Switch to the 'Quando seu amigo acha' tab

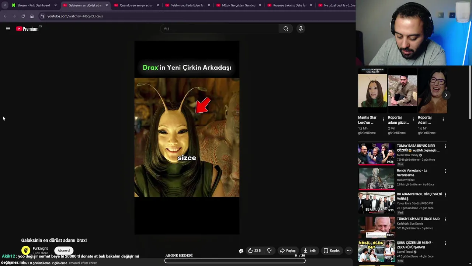point(136,5)
